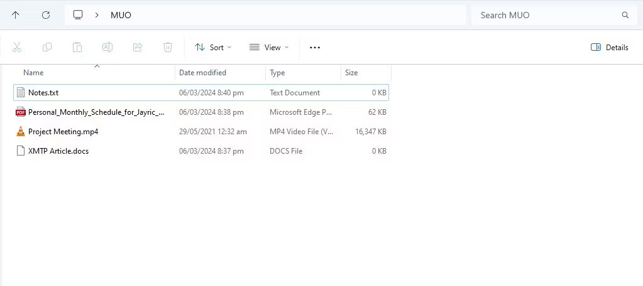Select the Project Meeting.mp4 file
Screen dimensions: 643x286
[x=63, y=132]
